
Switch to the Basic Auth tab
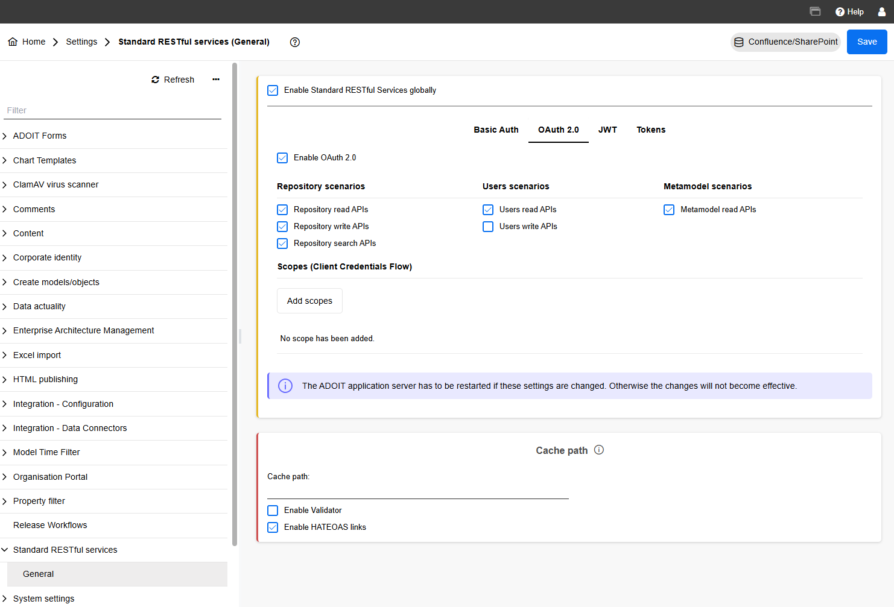coord(496,130)
